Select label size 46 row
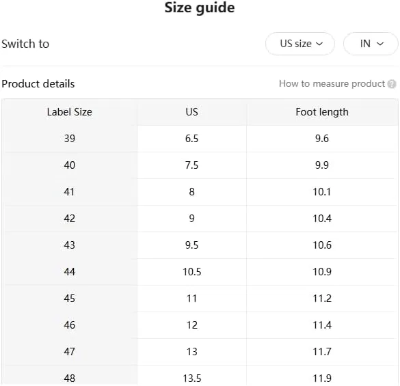Image resolution: width=400 pixels, height=386 pixels. 200,325
